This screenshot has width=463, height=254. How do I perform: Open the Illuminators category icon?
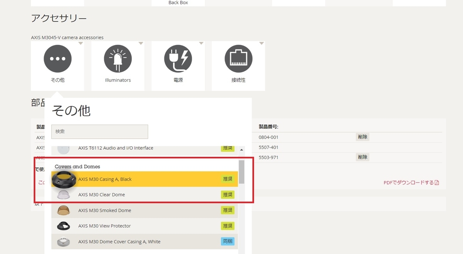tap(118, 59)
